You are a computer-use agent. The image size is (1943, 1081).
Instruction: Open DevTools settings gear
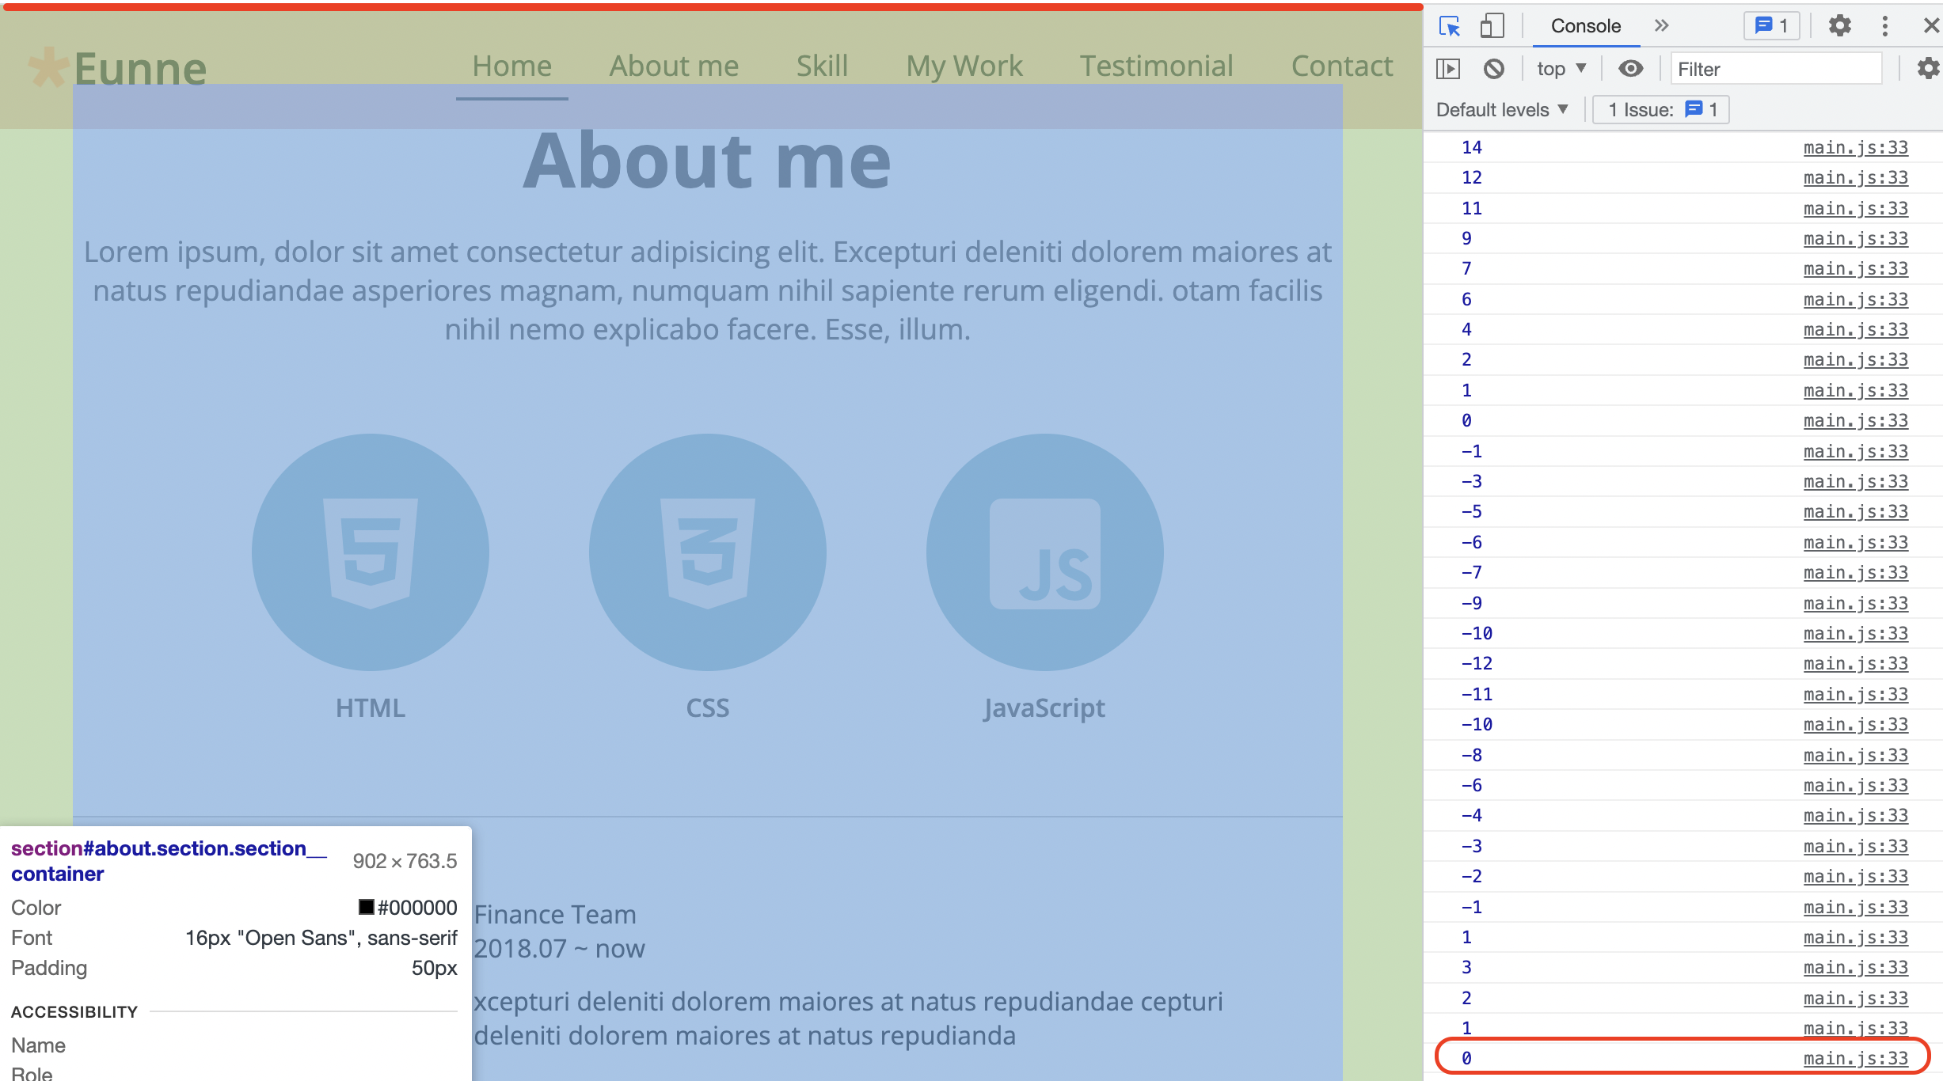(x=1839, y=26)
